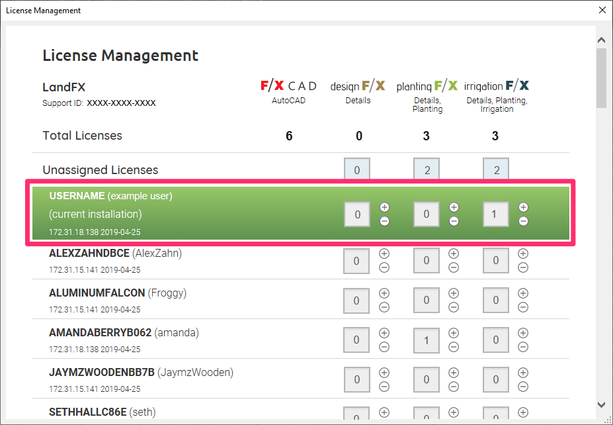Screen dimensions: 613x425
Task: Add a Design F/X license to AMANDABERRYB062
Action: pos(384,333)
